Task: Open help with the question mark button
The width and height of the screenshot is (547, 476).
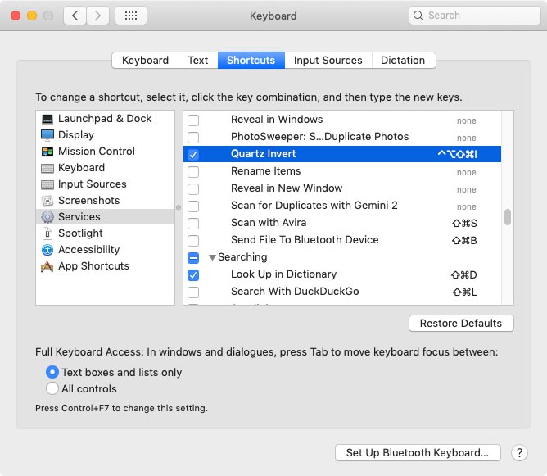Action: tap(519, 452)
